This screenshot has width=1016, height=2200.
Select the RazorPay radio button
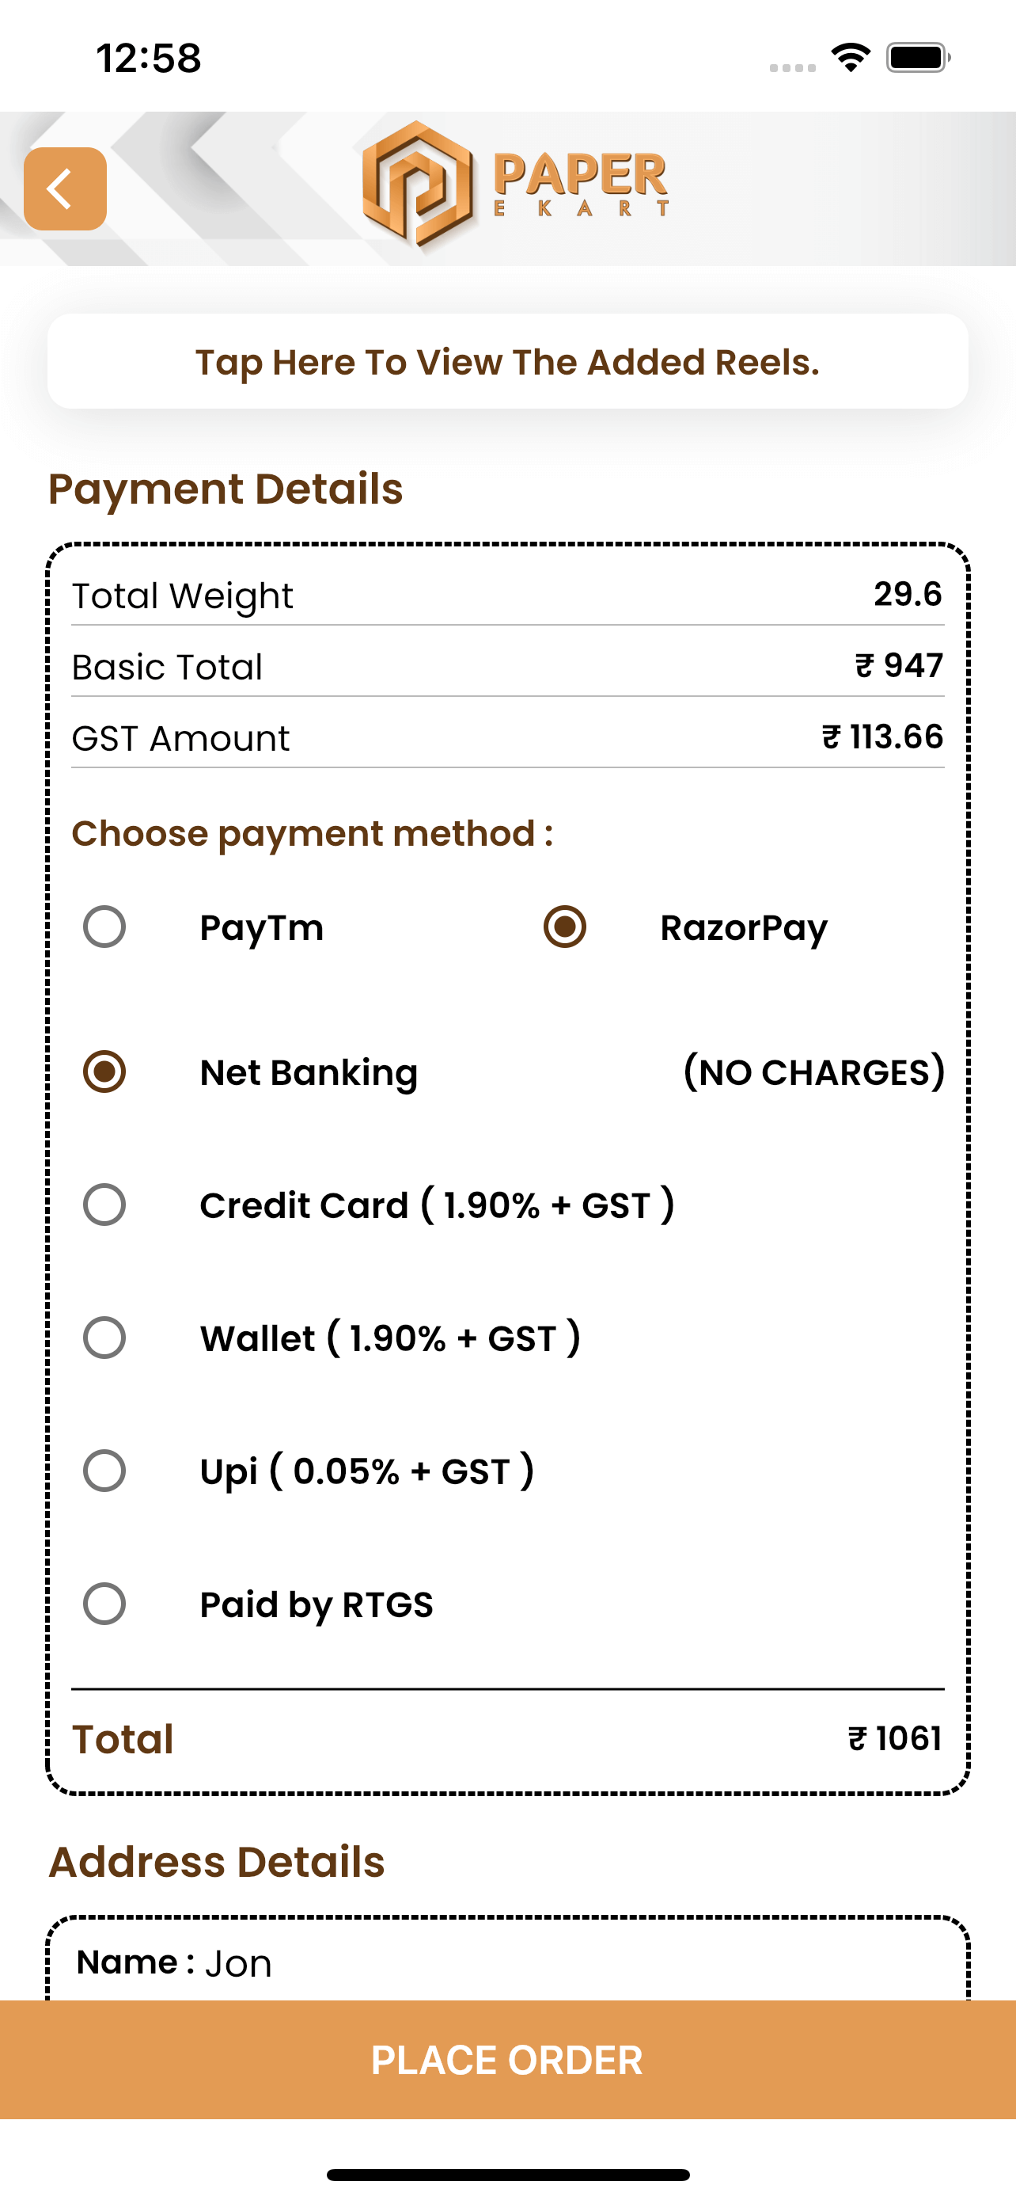565,927
